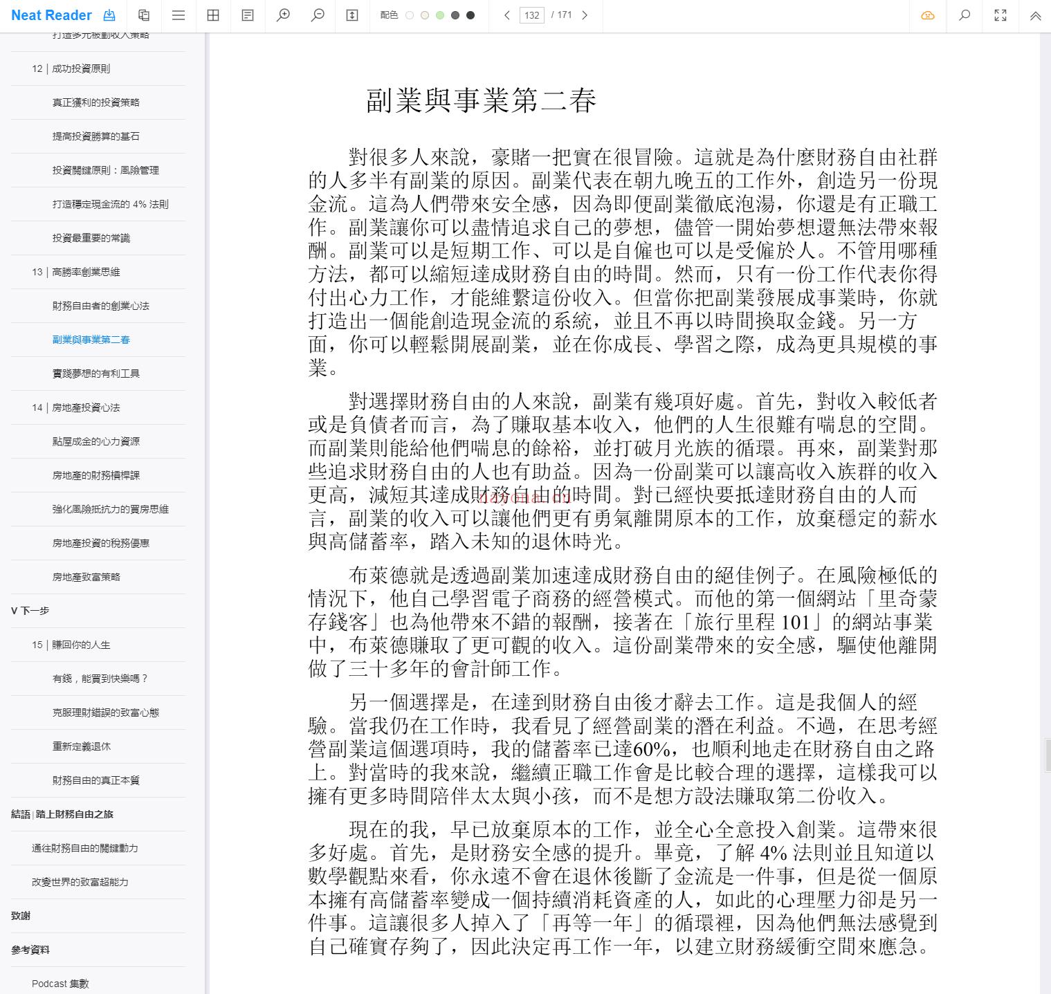Click the Neat Reader logo
1051x994 pixels.
pos(51,15)
